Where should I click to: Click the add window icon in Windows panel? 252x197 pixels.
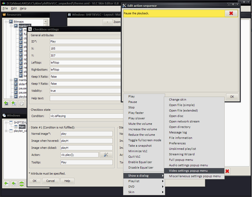(7, 184)
